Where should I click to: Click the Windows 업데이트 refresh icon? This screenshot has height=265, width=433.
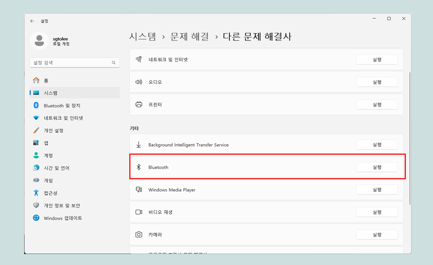(36, 218)
